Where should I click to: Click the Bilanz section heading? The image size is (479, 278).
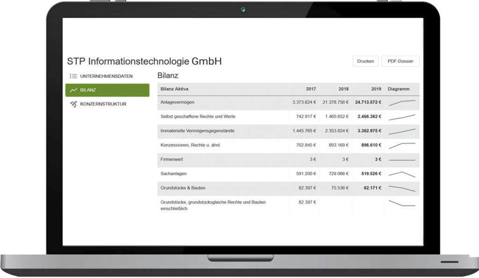pyautogui.click(x=168, y=75)
